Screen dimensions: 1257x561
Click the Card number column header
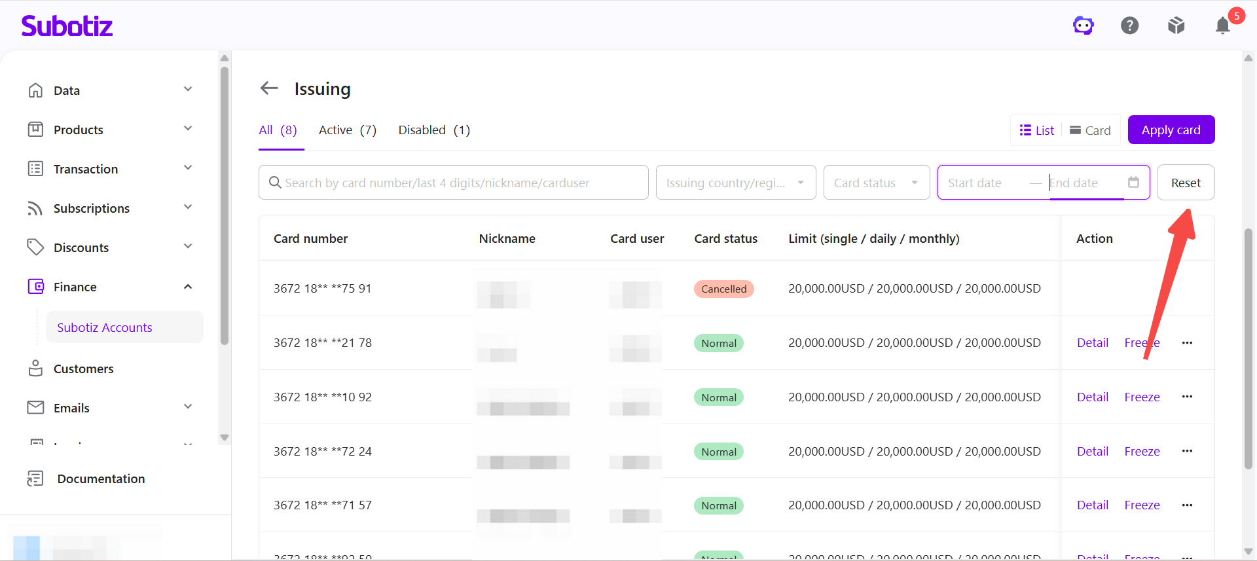[310, 238]
